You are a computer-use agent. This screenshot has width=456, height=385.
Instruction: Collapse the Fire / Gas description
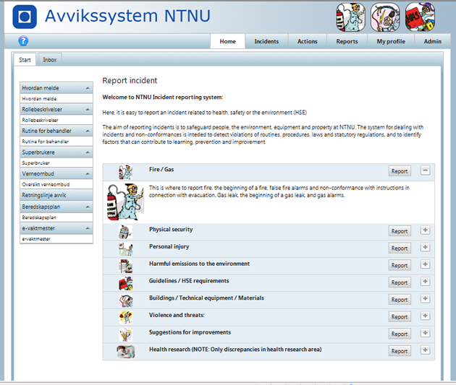click(x=425, y=170)
